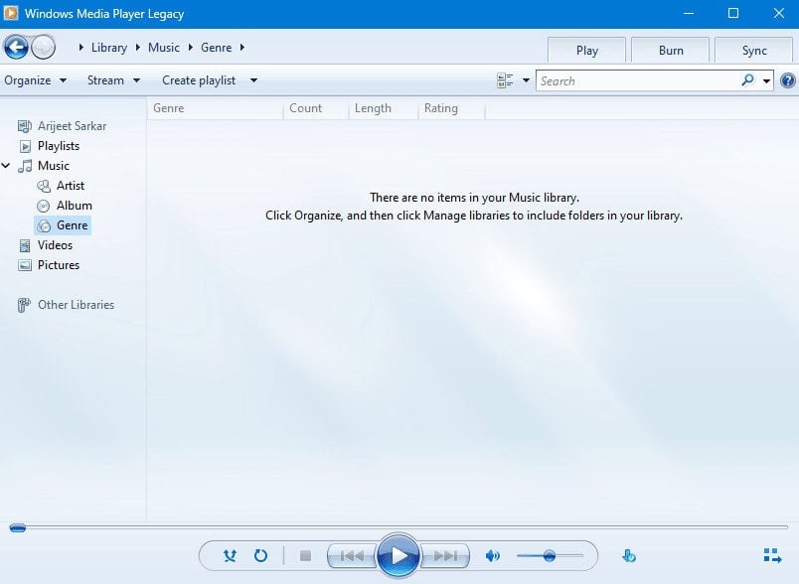
Task: Open the search options dropdown arrow
Action: [766, 80]
